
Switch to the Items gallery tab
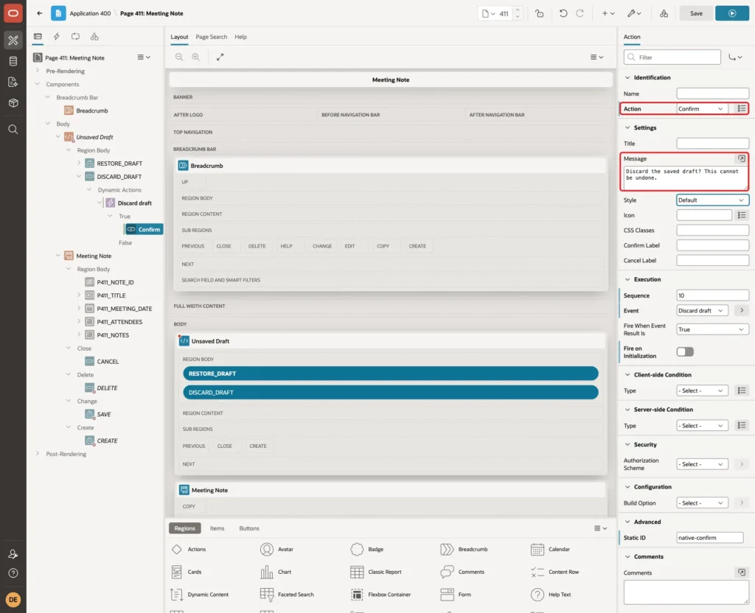click(217, 528)
